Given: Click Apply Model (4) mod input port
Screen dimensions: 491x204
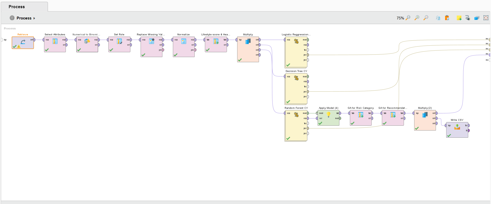Looking at the screenshot, I should point(317,113).
